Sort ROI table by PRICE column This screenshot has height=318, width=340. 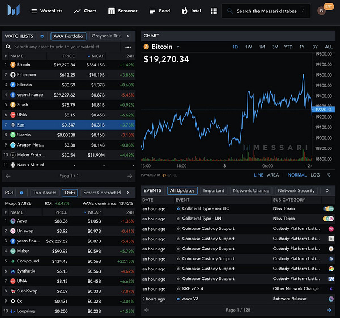coord(61,212)
